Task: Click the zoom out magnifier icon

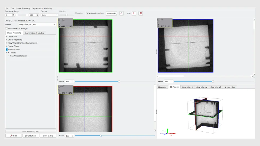Action: point(122,14)
